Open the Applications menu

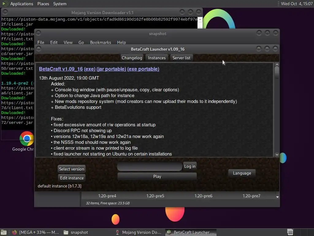22,4
